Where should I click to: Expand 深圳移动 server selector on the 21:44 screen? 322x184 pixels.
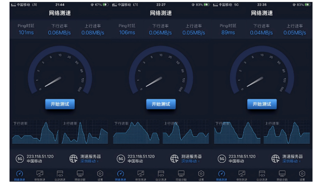click(89, 161)
